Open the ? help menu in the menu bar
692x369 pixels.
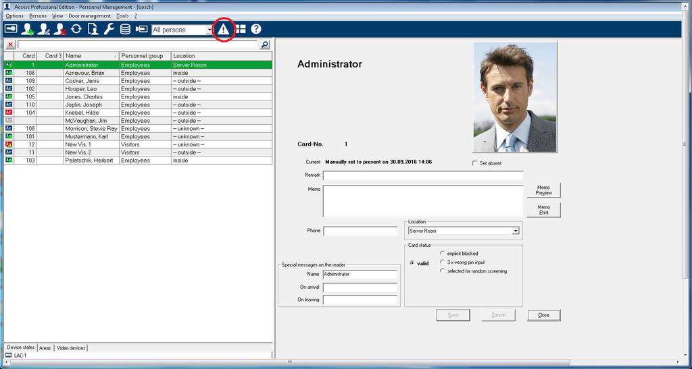click(135, 16)
